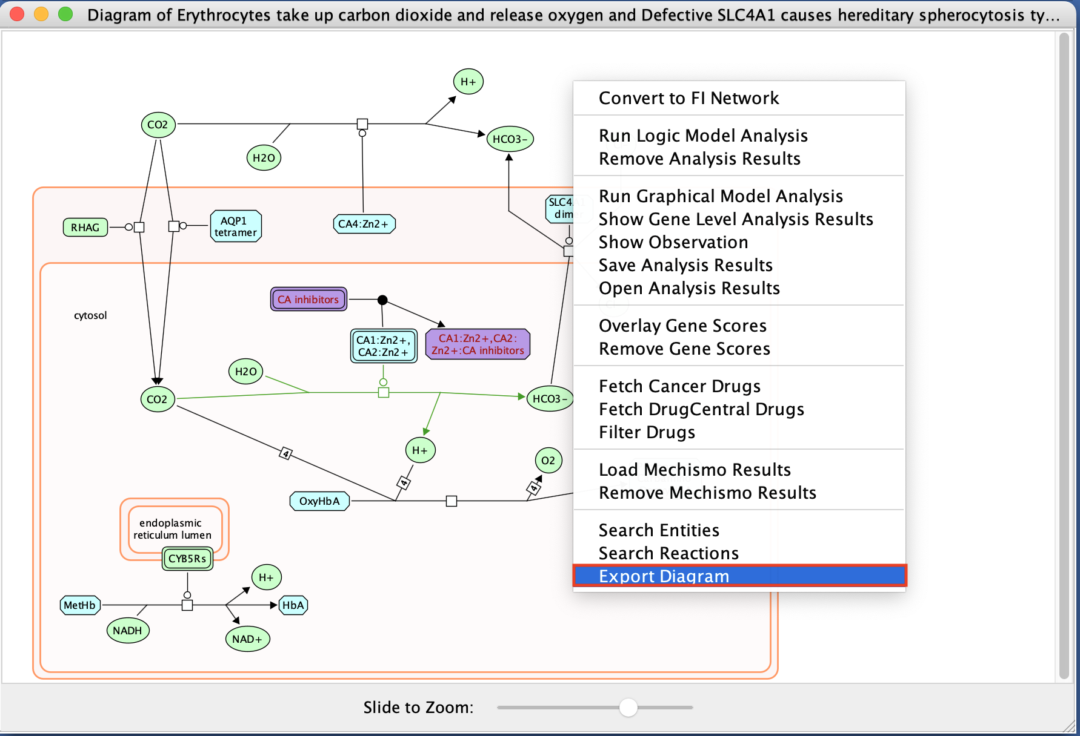Select the NAD+ molecule node
Image resolution: width=1080 pixels, height=736 pixels.
click(x=247, y=639)
